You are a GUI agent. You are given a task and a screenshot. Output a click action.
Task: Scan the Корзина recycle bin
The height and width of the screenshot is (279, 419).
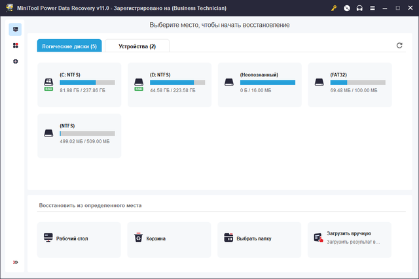tap(169, 238)
